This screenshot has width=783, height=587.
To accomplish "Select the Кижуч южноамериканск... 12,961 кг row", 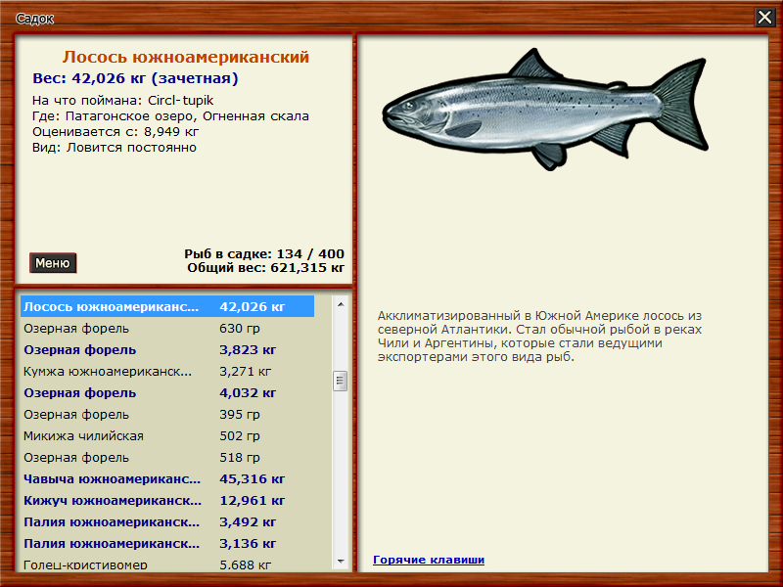I will tap(167, 500).
